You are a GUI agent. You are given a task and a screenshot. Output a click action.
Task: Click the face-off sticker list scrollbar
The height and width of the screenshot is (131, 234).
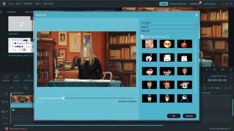[x=195, y=68]
